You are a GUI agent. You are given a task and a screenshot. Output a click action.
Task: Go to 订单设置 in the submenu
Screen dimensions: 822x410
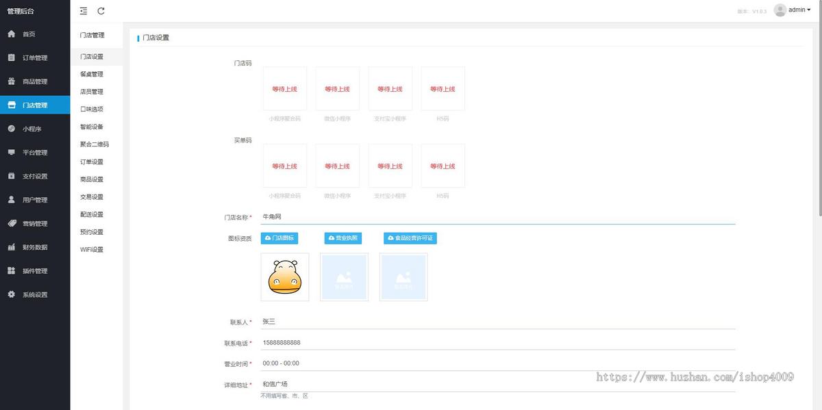tap(92, 162)
